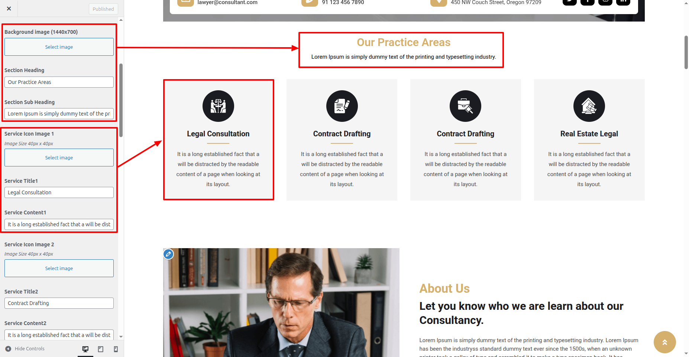Viewport: 689px width, 357px height.
Task: Select image for Service Icon Image 2
Action: [x=59, y=268]
